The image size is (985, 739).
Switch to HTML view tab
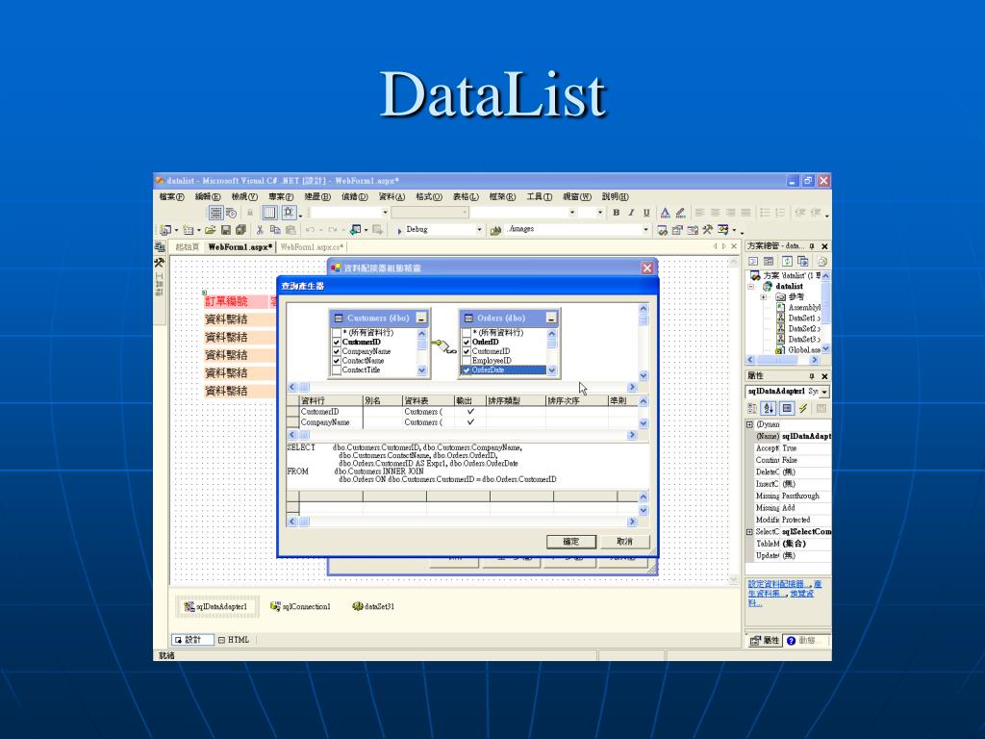tap(233, 640)
